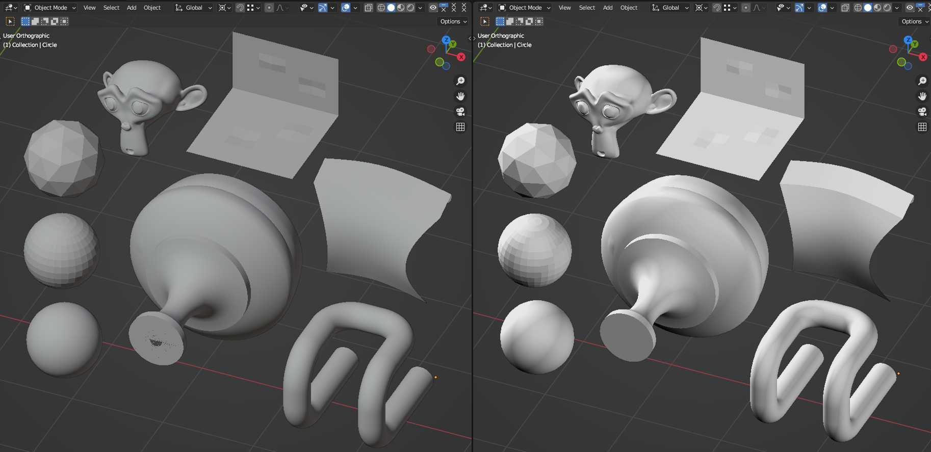Toggle snapping magnet in right viewport
Image resolution: width=931 pixels, height=452 pixels.
point(717,8)
